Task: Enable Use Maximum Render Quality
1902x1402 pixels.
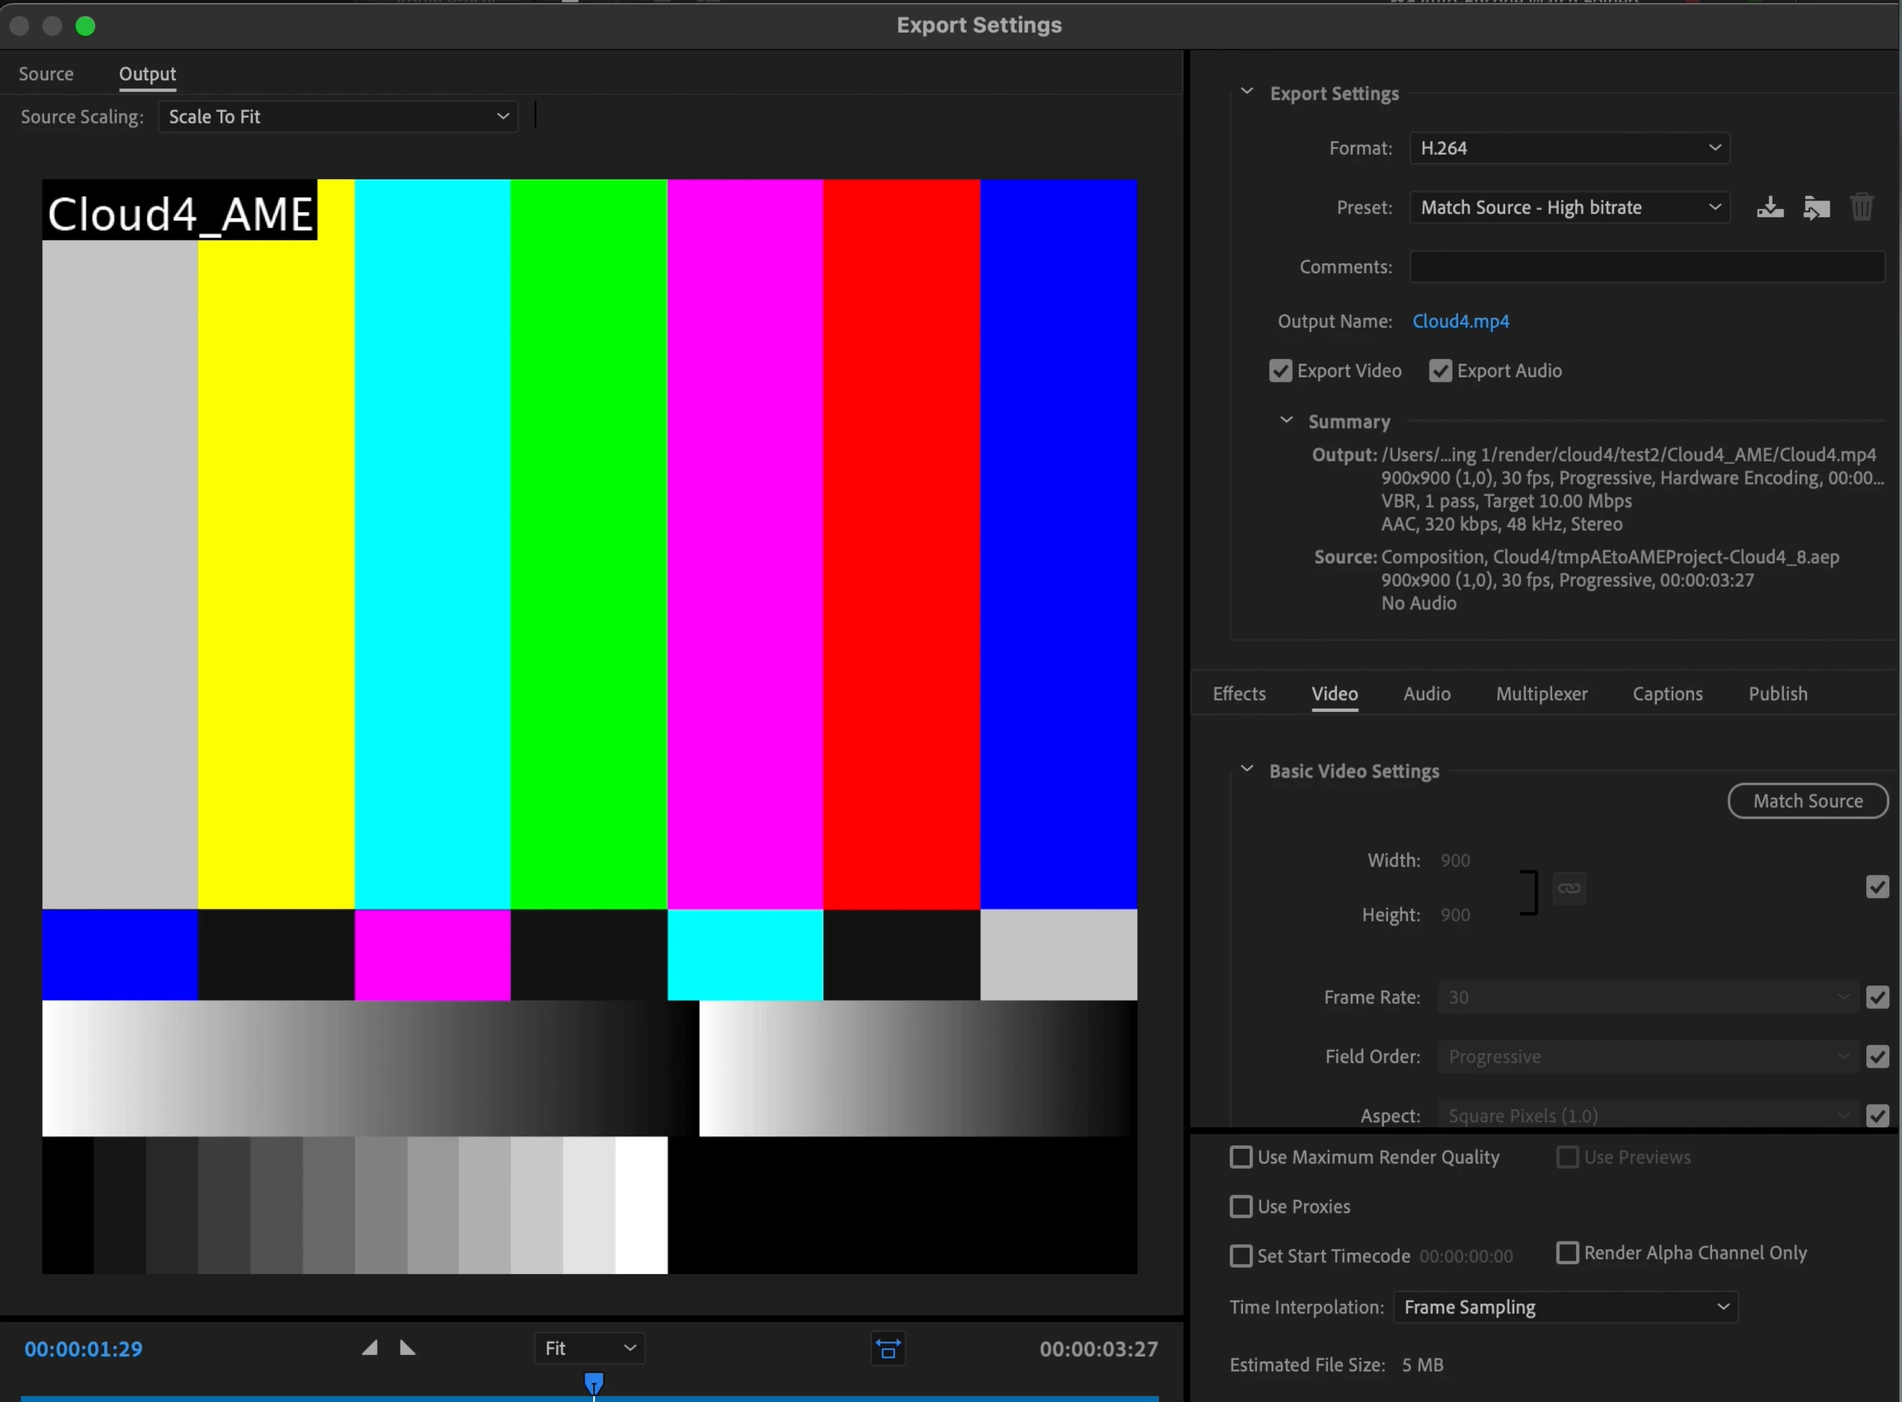Action: (x=1241, y=1157)
